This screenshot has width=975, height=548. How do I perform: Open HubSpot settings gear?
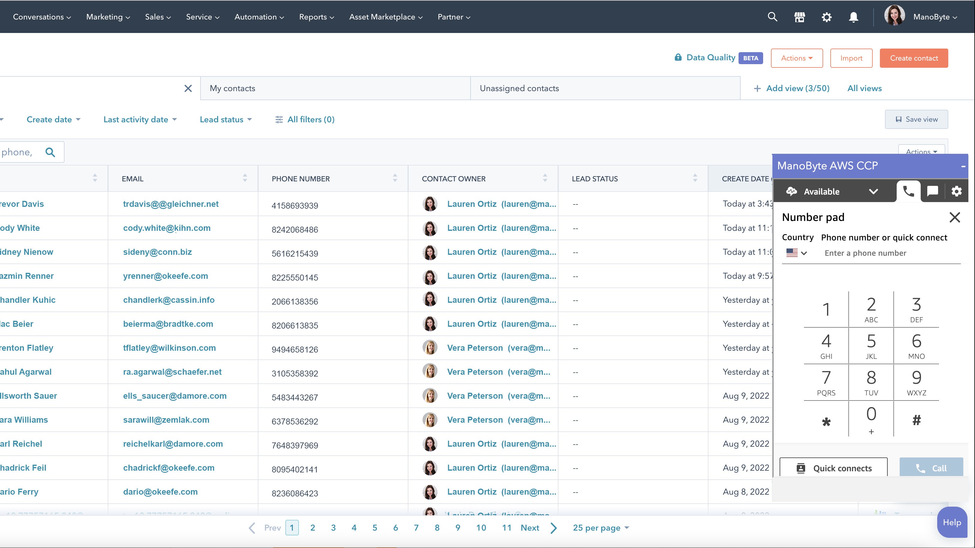827,17
